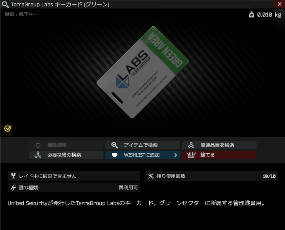This screenshot has width=285, height=230.
Task: Click the United Security item description text
Action: pyautogui.click(x=136, y=203)
